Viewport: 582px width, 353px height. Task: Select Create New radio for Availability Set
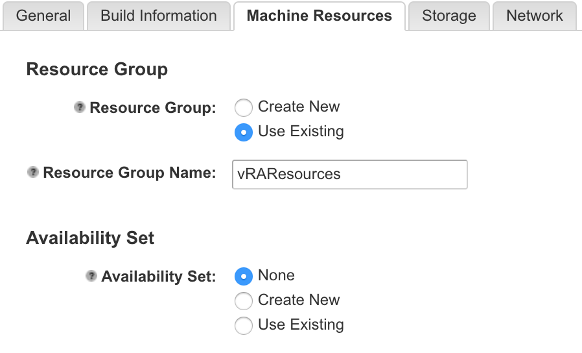(x=244, y=301)
